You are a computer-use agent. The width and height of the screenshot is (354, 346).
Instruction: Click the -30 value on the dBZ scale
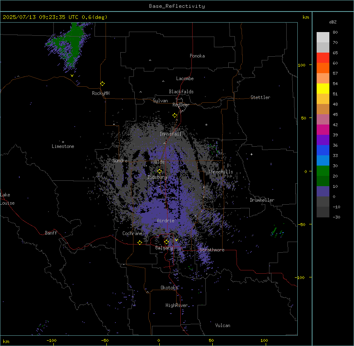[x=336, y=217]
